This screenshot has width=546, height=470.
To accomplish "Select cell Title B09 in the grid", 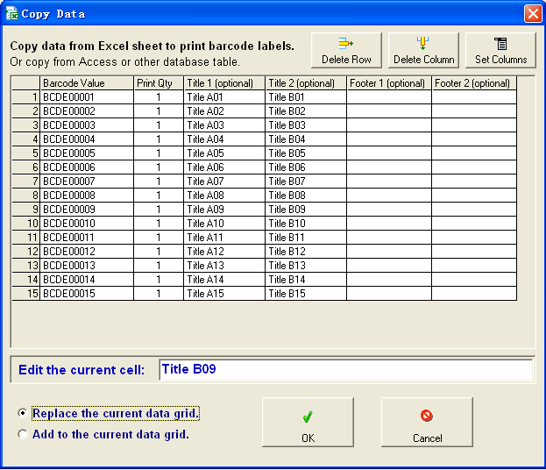I will pyautogui.click(x=306, y=210).
